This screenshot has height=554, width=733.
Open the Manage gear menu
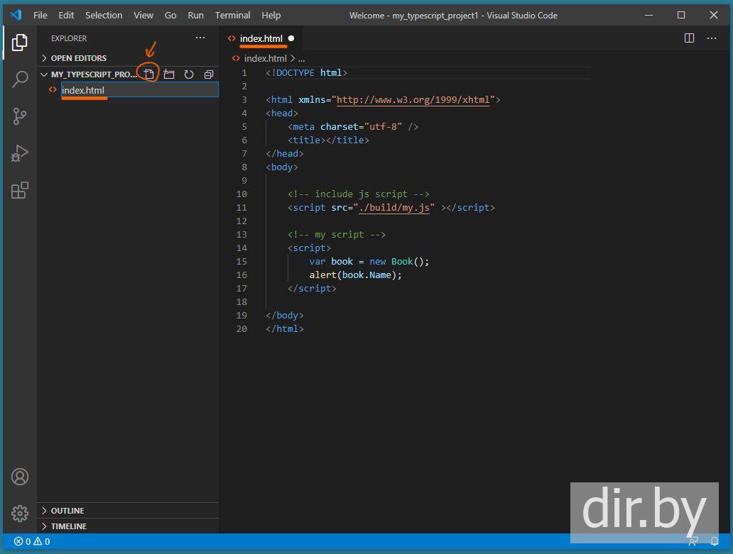tap(20, 513)
